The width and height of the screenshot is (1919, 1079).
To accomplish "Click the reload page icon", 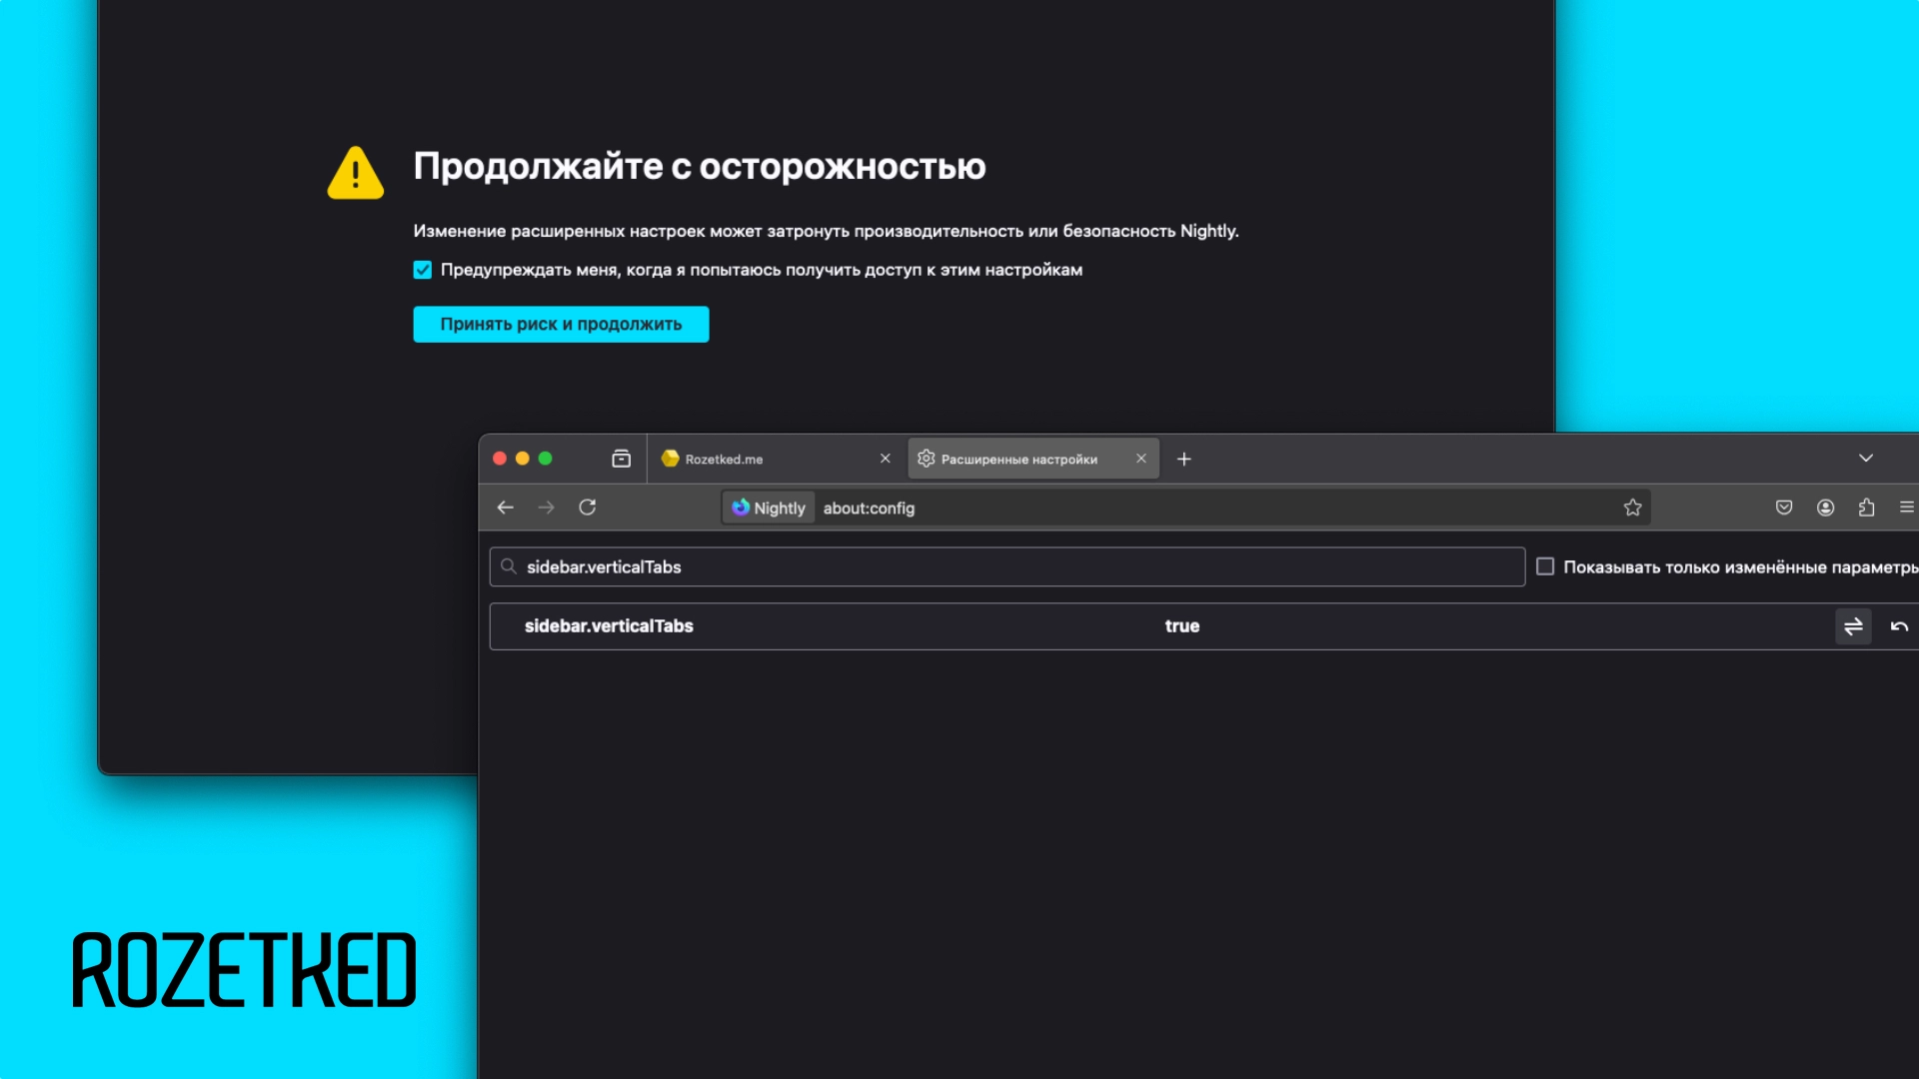I will (588, 508).
